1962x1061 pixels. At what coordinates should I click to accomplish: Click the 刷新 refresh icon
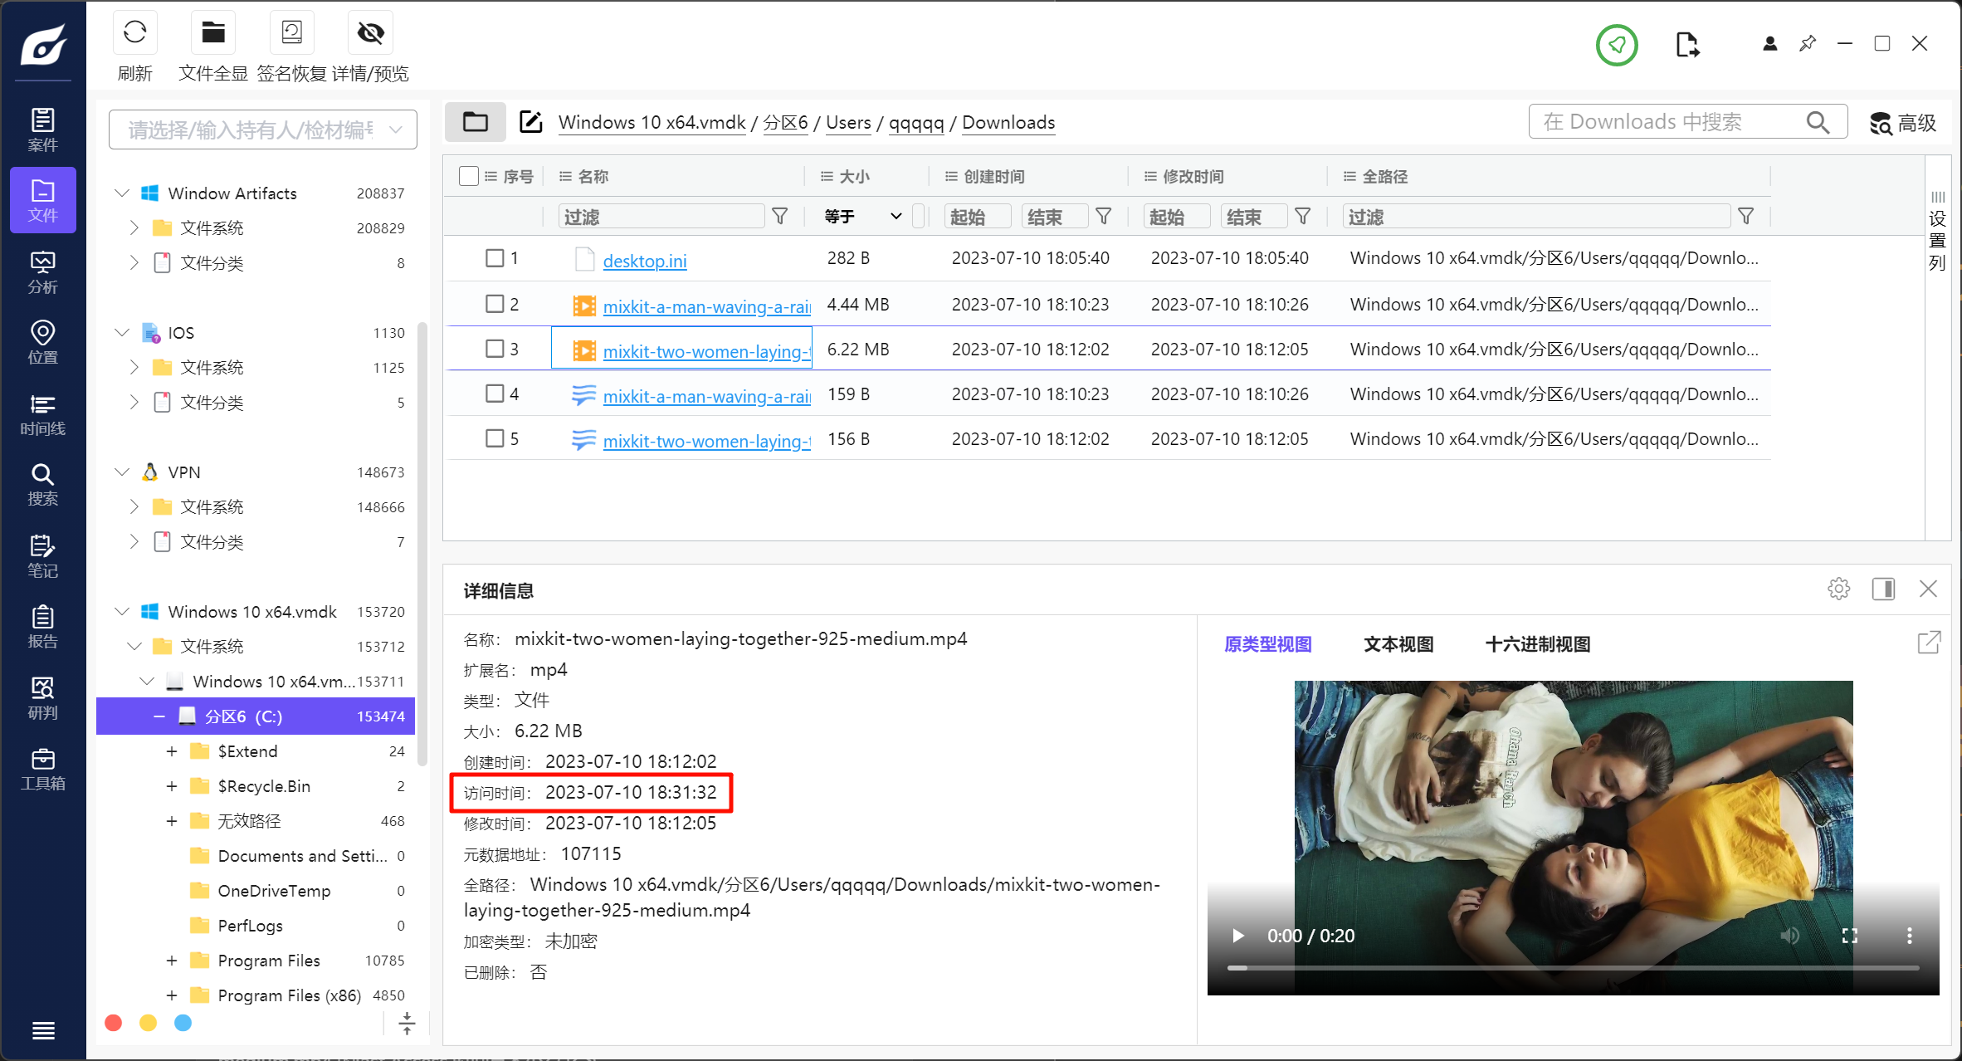134,33
